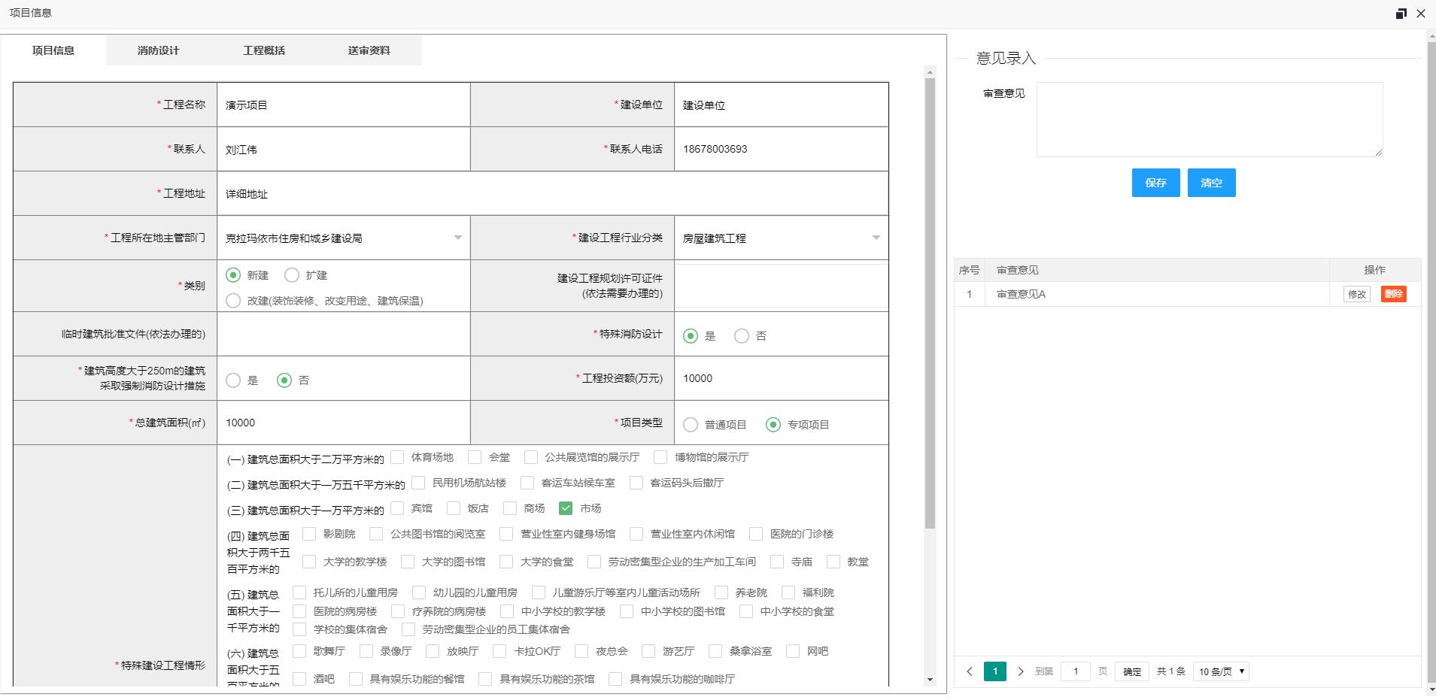The image size is (1436, 700).
Task: Check the 体育场地 checkbox
Action: coord(397,457)
